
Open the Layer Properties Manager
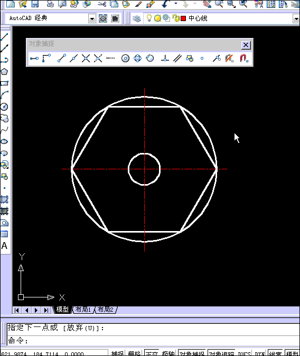click(x=136, y=18)
